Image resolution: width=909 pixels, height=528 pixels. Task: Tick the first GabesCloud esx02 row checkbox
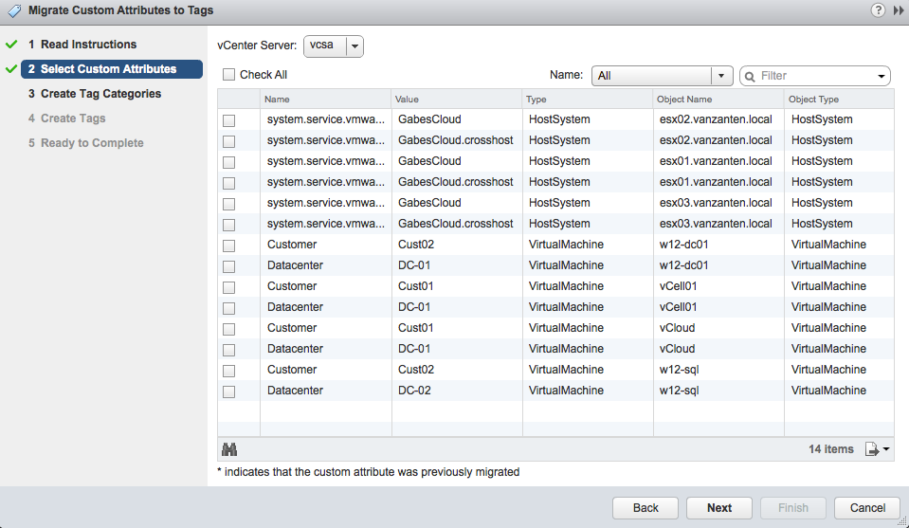point(229,120)
